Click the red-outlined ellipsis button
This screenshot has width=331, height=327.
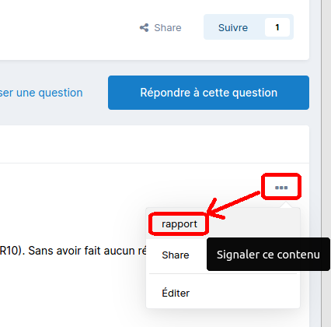click(x=281, y=187)
